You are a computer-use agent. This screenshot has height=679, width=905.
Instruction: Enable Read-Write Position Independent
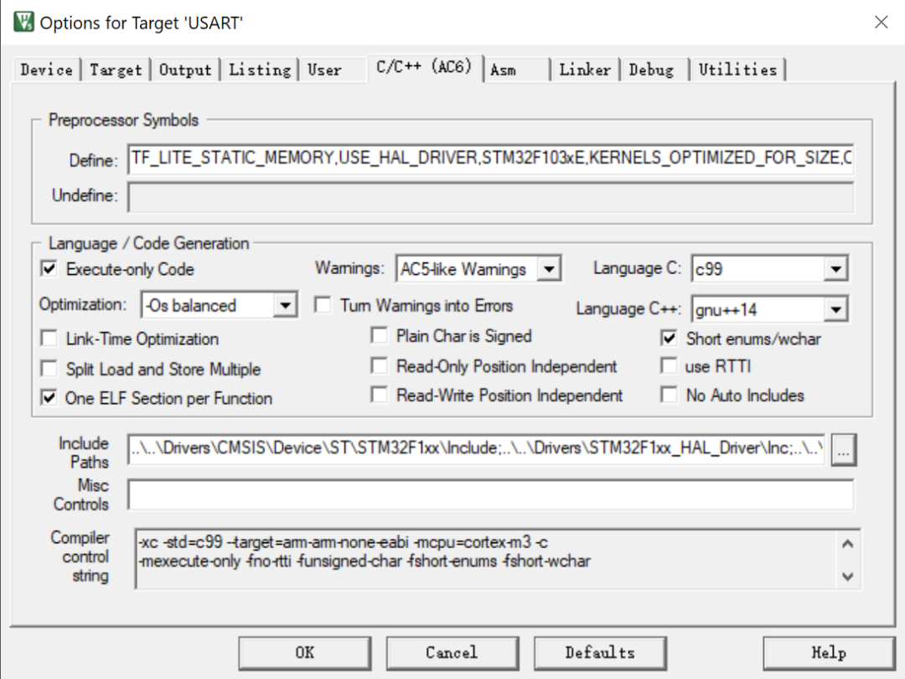click(x=380, y=395)
